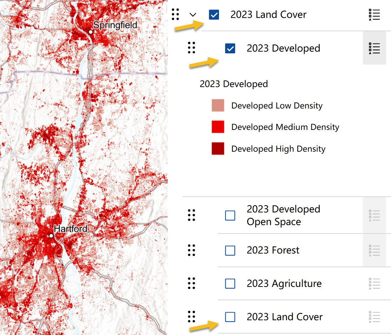The height and width of the screenshot is (335, 391).
Task: Click the legend icon of the top 2023 Land Cover group
Action: click(x=375, y=15)
